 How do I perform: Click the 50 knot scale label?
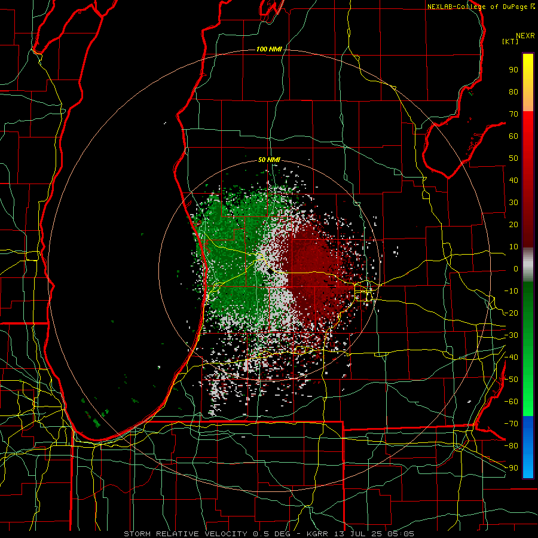click(x=513, y=158)
